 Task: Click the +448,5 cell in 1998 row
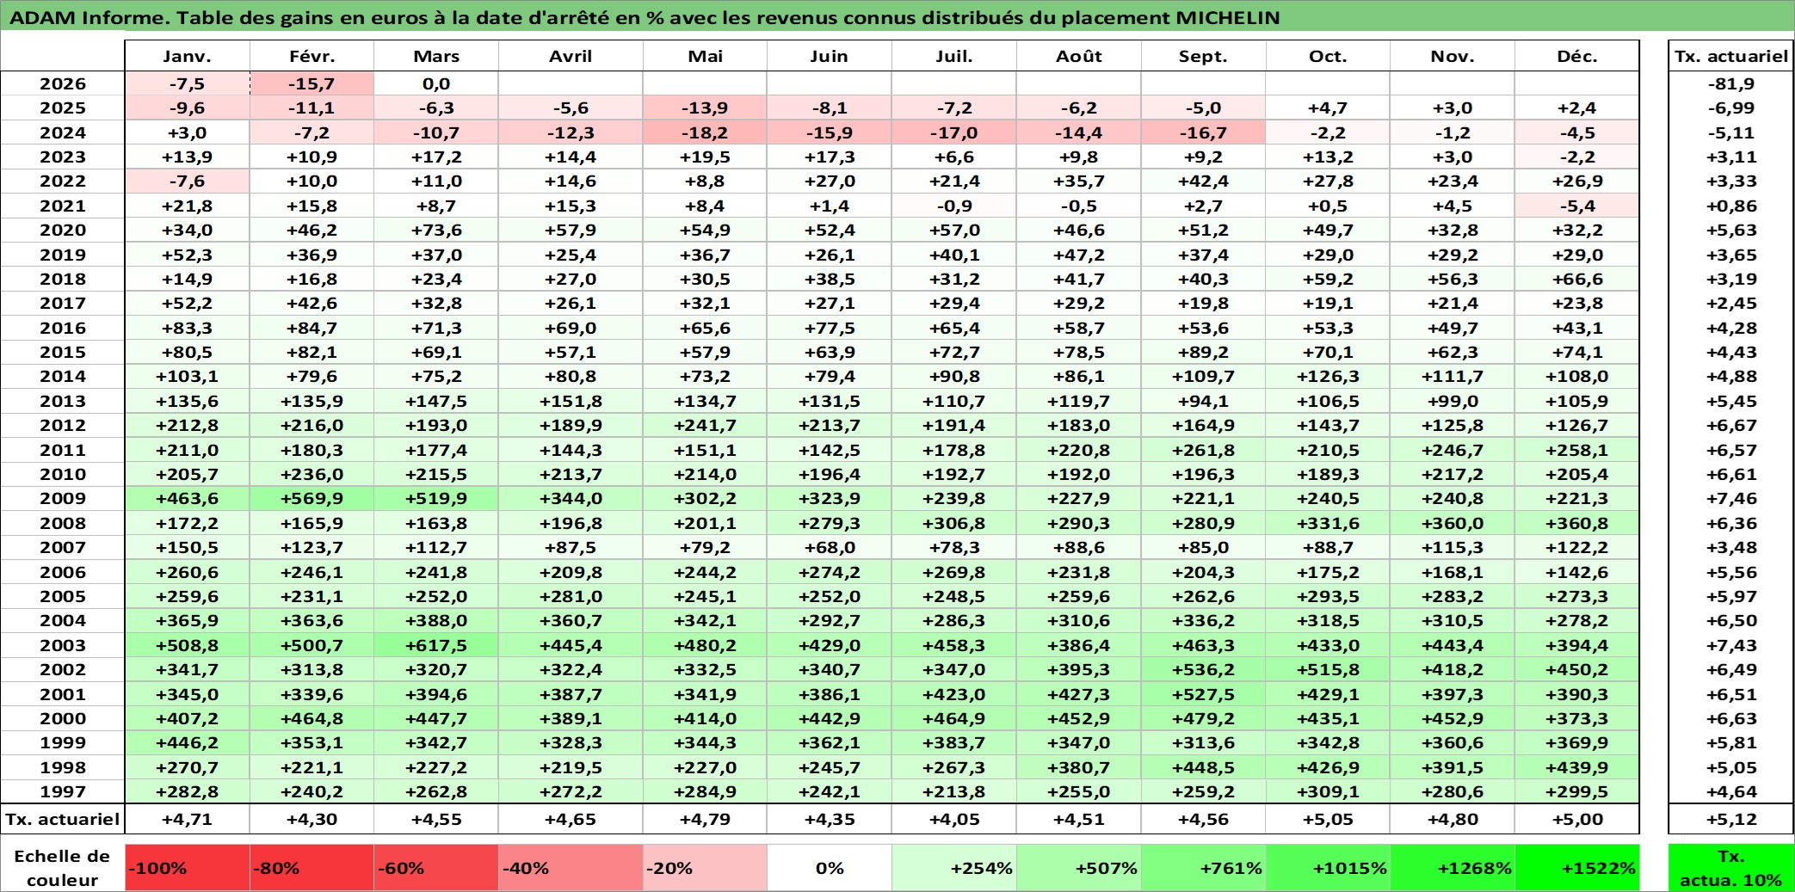(1204, 767)
